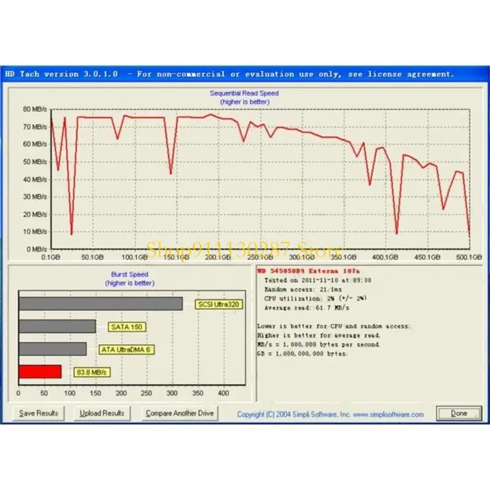Open Compare Another Drive
This screenshot has height=490, width=490.
coord(179,413)
